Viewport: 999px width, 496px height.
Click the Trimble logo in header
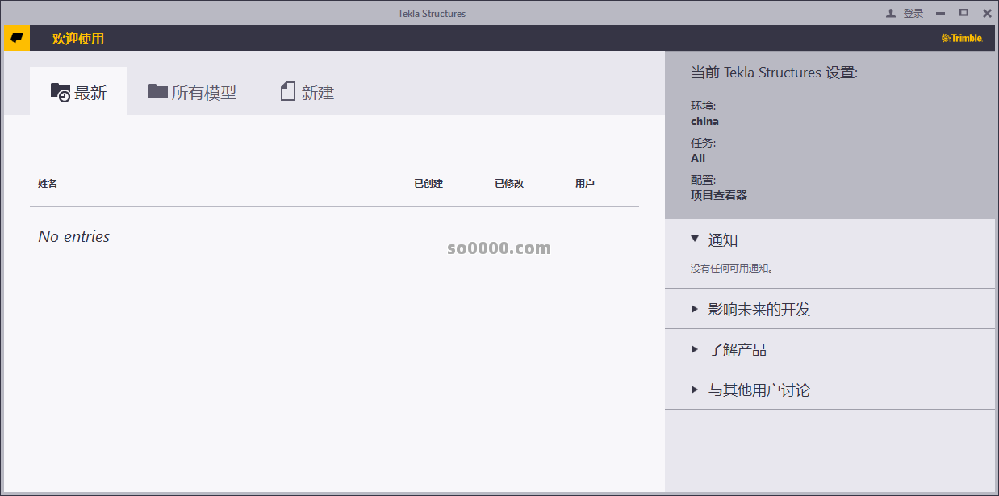point(961,38)
